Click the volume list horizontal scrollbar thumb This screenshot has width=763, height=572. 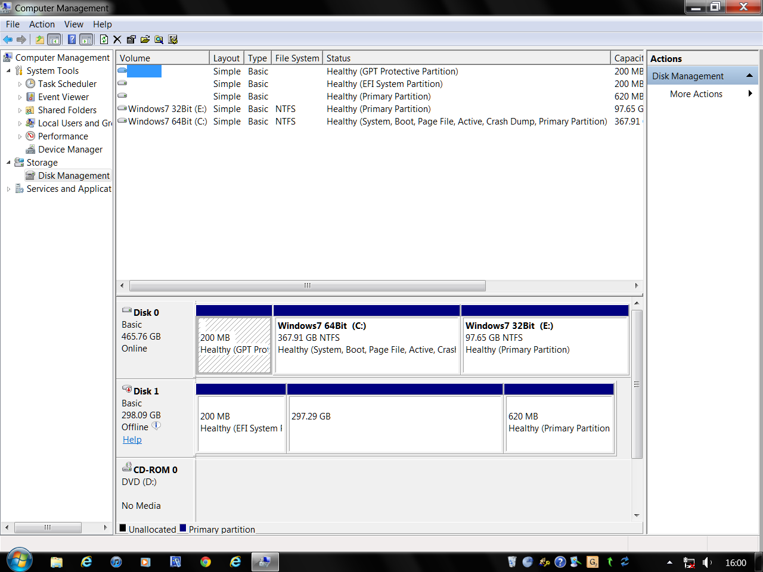(308, 285)
